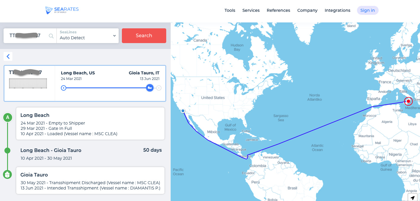Click the green transshipment box icon
The height and width of the screenshot is (201, 420).
tap(7, 174)
